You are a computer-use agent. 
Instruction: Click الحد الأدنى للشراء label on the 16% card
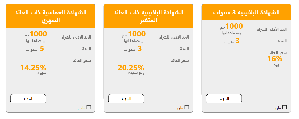point(272,29)
